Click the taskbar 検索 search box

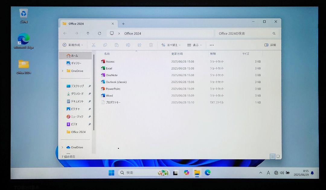click(144, 173)
